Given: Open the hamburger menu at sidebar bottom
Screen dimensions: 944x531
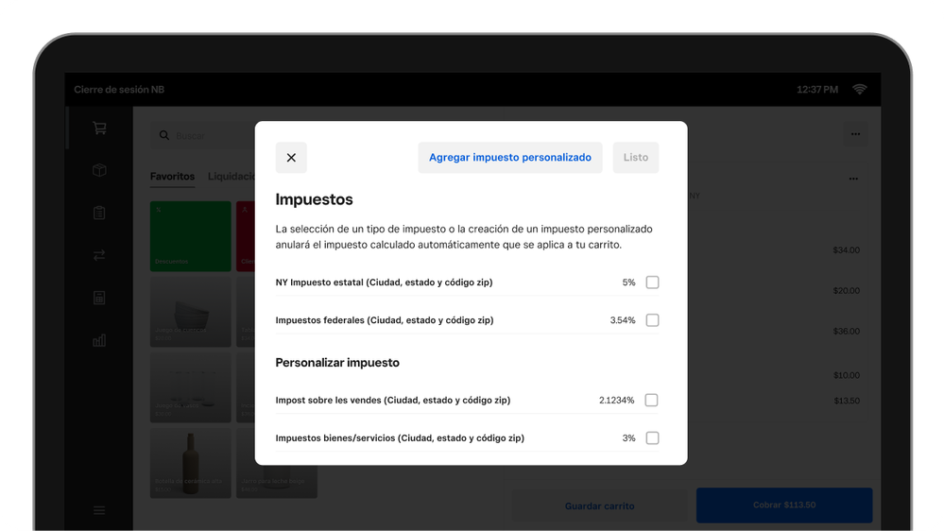Looking at the screenshot, I should [99, 510].
